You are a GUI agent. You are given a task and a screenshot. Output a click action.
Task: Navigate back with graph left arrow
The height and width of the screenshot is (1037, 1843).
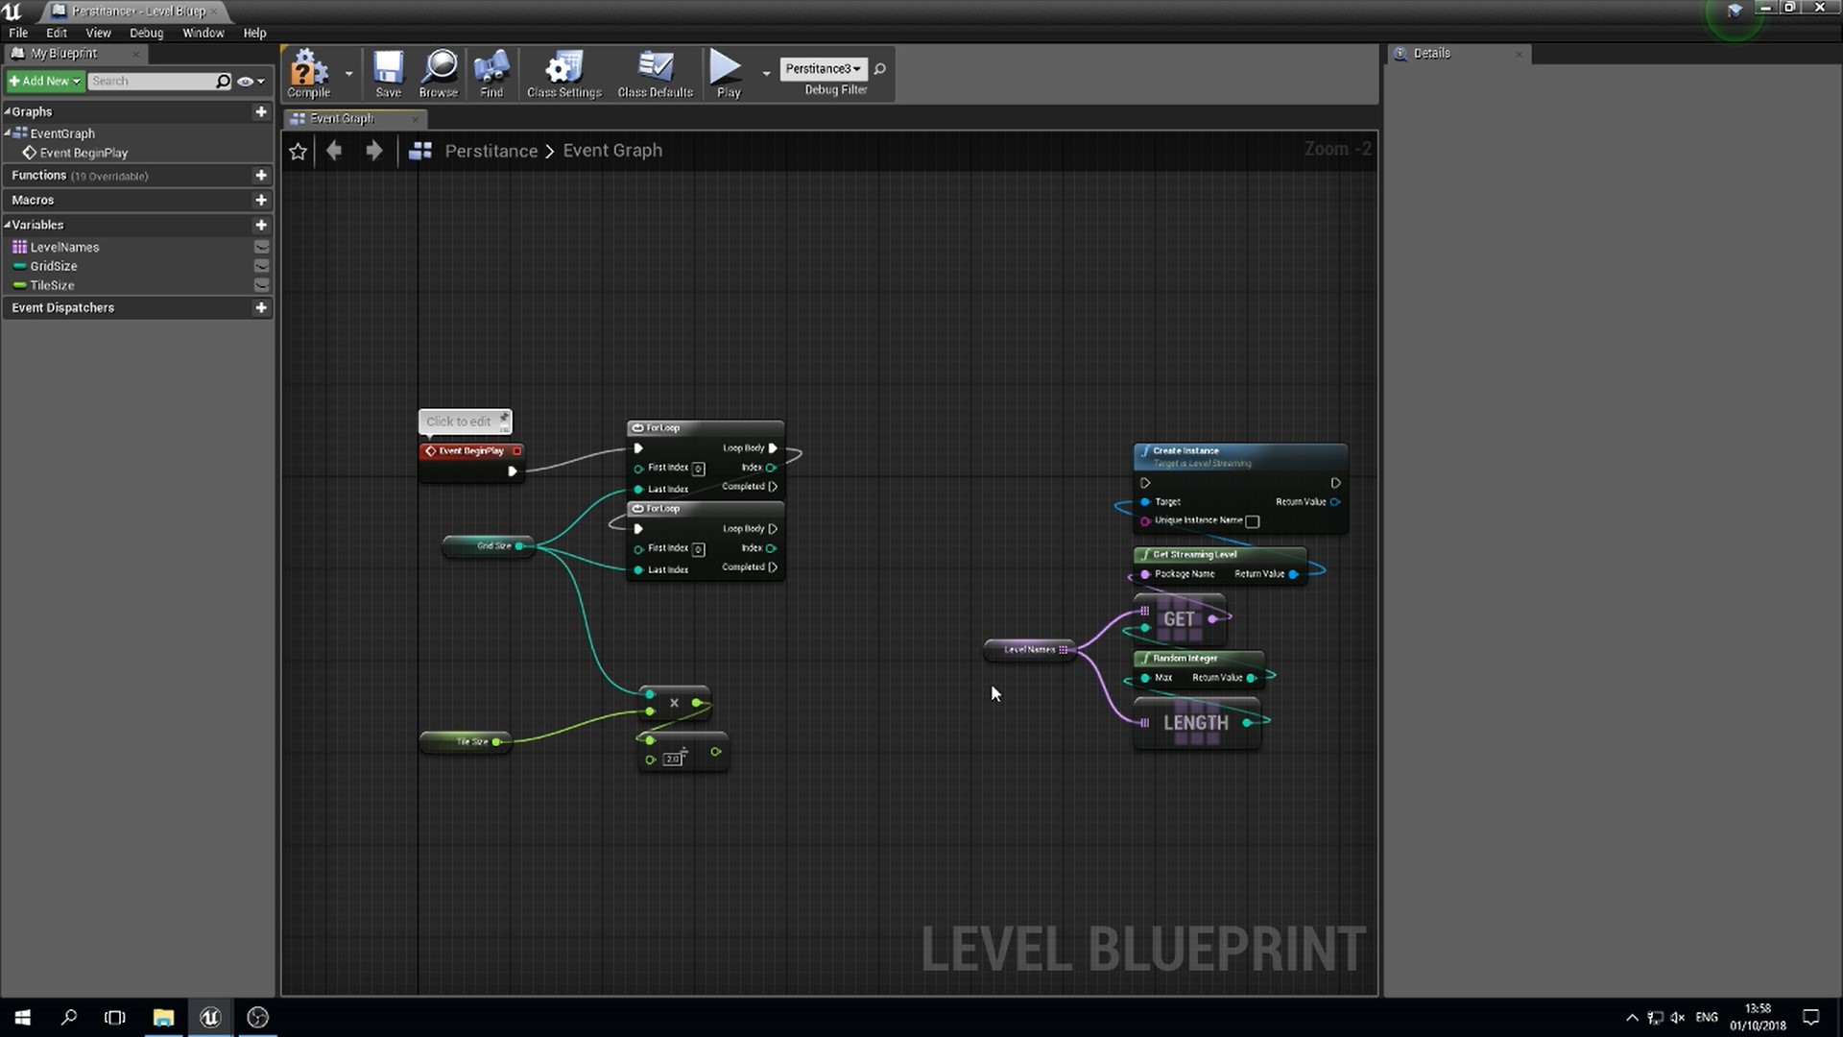coord(334,151)
